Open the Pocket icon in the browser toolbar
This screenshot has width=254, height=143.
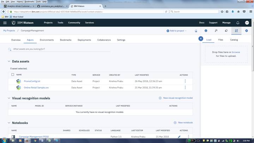(244, 12)
